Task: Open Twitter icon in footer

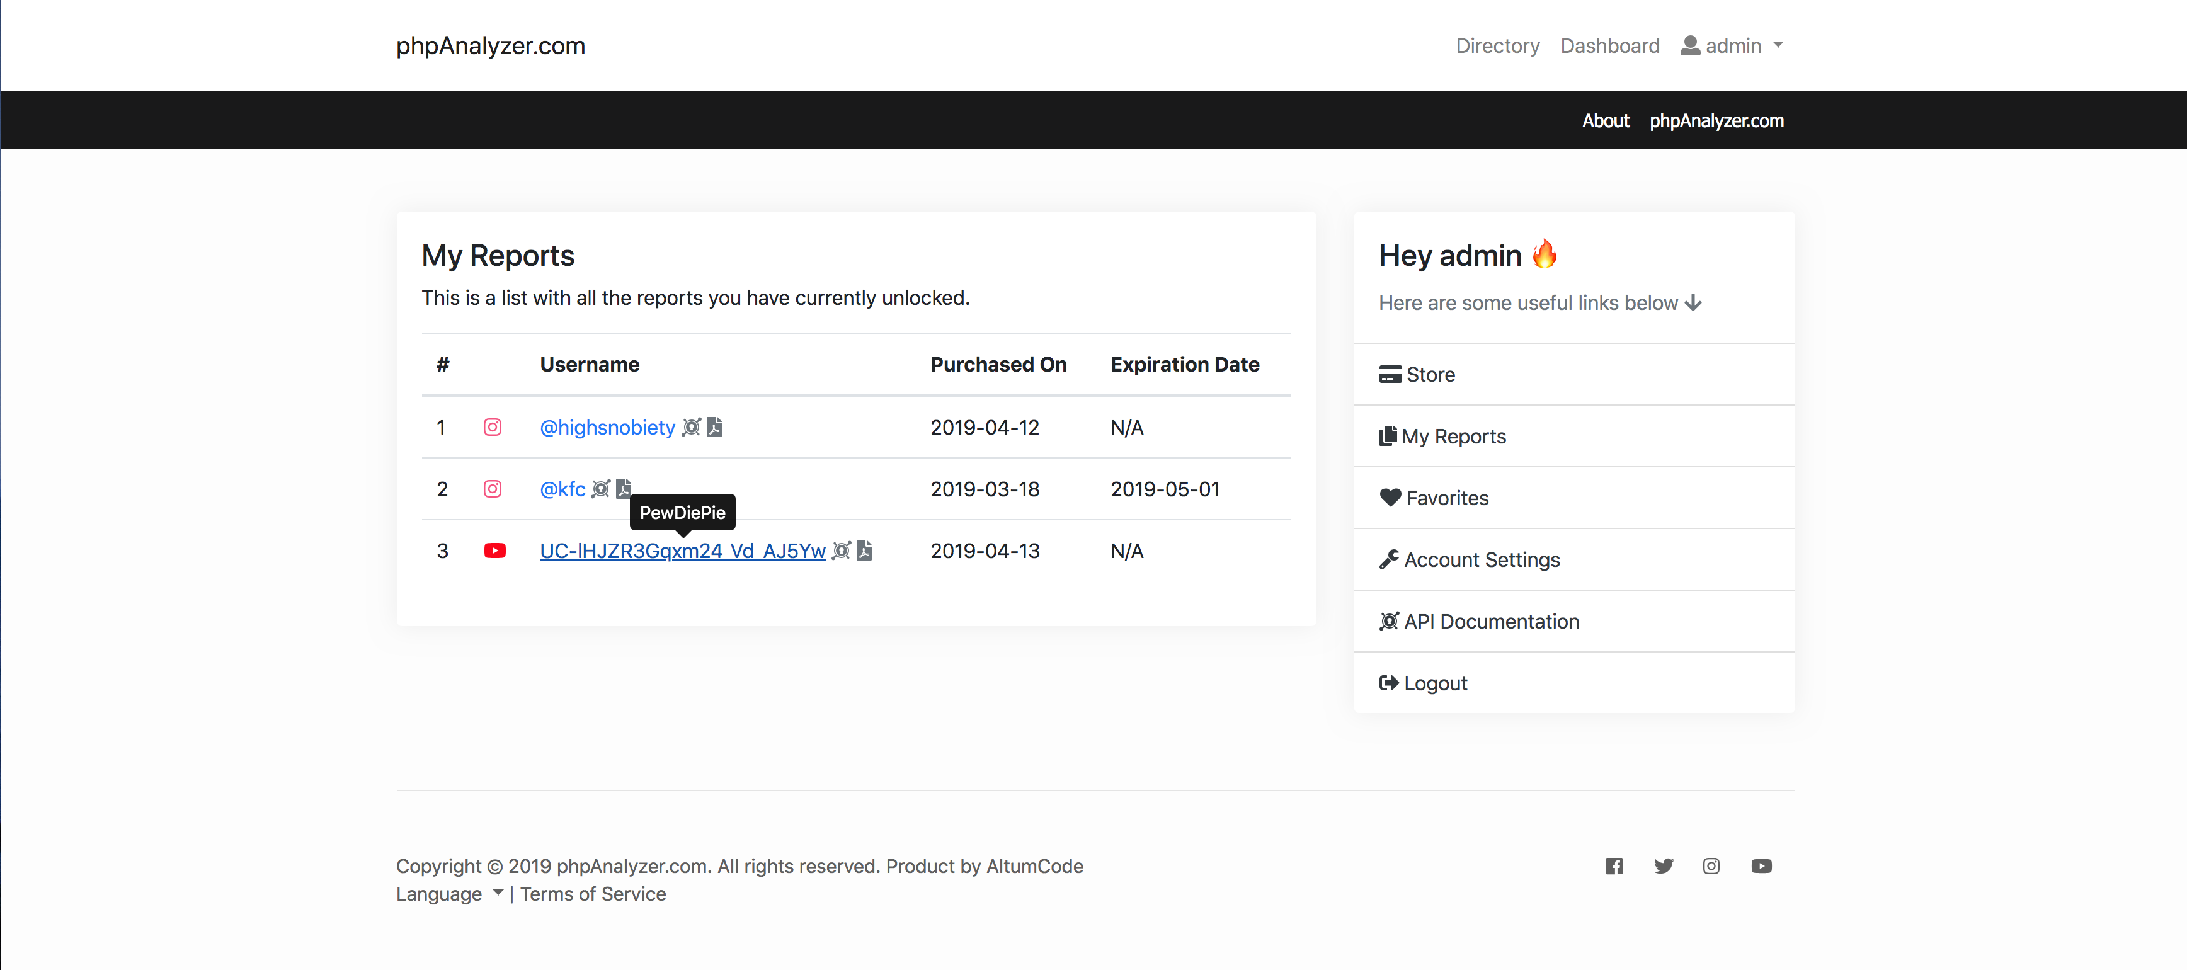Action: click(x=1663, y=865)
